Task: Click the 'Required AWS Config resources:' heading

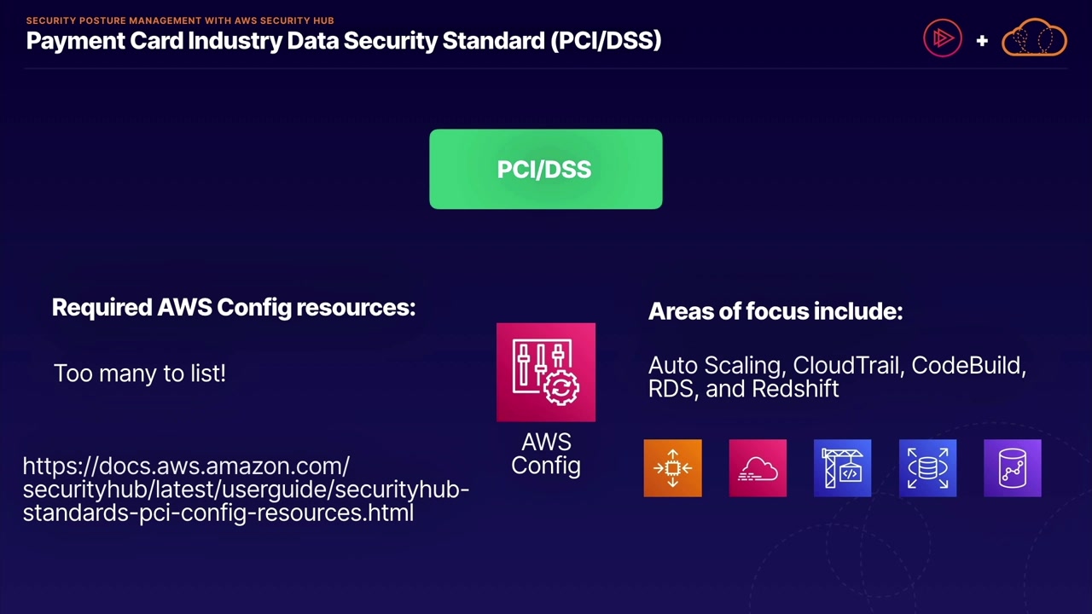Action: coord(234,308)
